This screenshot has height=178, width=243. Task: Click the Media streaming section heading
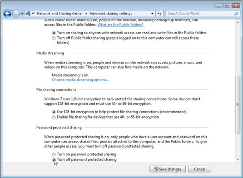pyautogui.click(x=50, y=53)
